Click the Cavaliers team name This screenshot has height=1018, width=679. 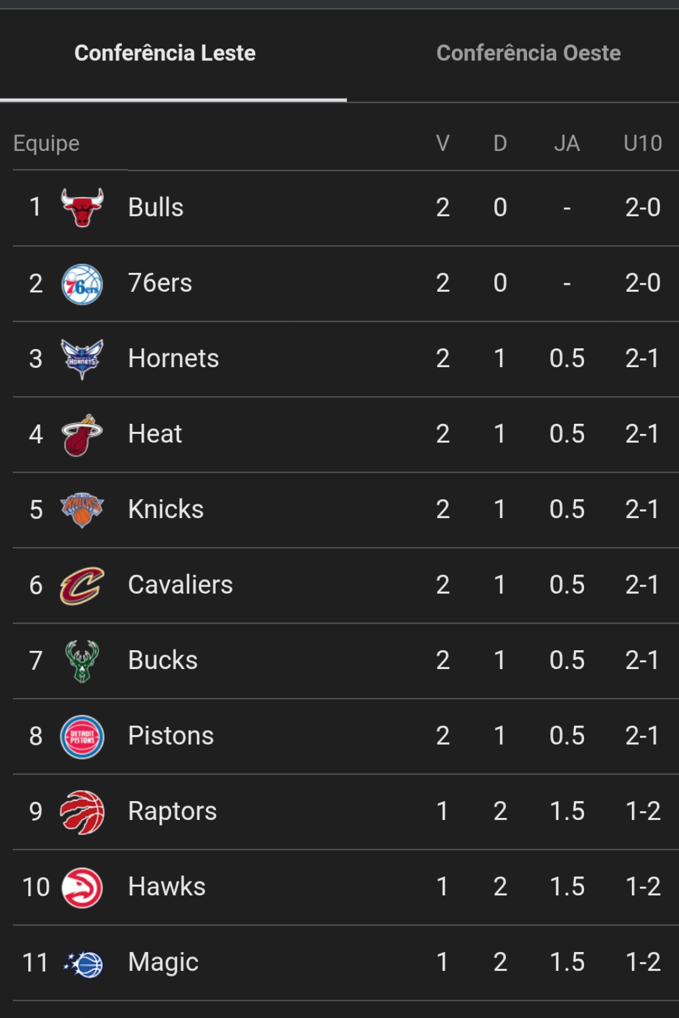point(180,585)
